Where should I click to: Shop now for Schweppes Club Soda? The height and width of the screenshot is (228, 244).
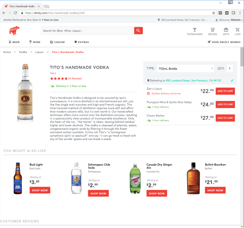[x=98, y=194]
